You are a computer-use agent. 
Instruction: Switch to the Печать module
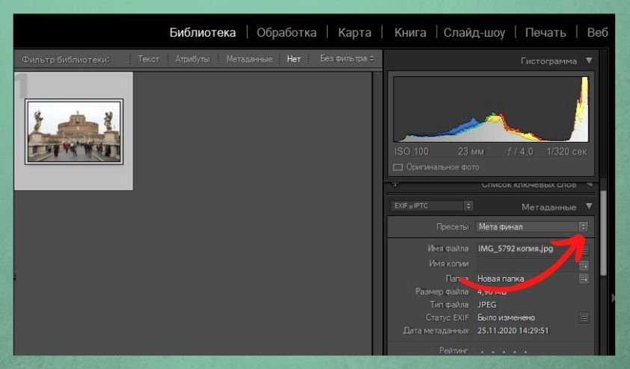tap(545, 32)
